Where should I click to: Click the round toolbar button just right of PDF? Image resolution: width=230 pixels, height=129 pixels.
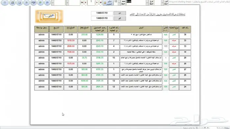(40, 3)
